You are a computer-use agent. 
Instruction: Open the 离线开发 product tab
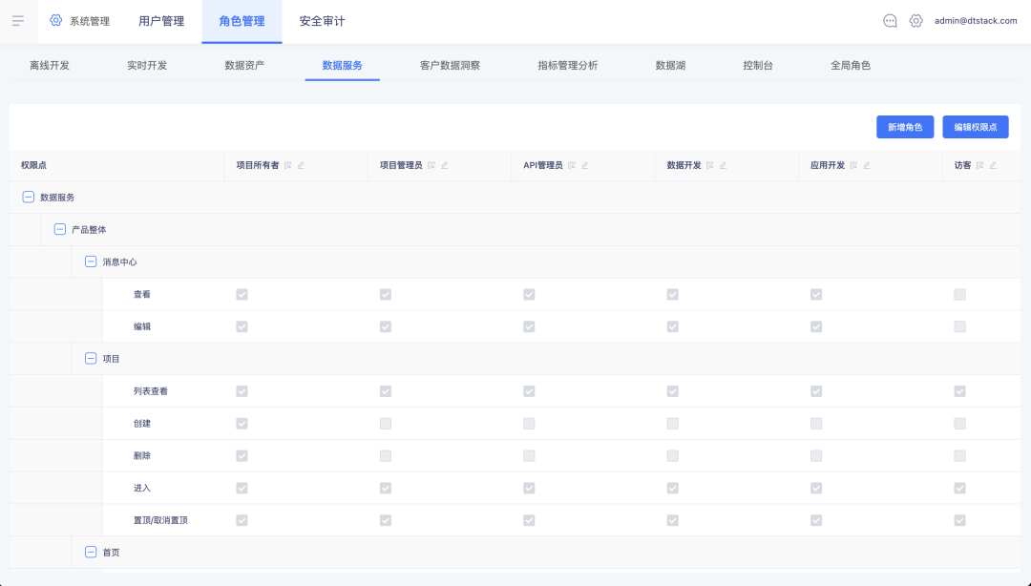click(x=50, y=66)
